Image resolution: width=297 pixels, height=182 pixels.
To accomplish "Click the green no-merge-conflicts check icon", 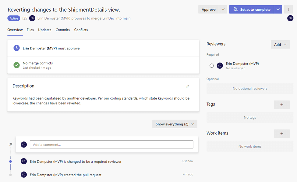I will (17, 65).
